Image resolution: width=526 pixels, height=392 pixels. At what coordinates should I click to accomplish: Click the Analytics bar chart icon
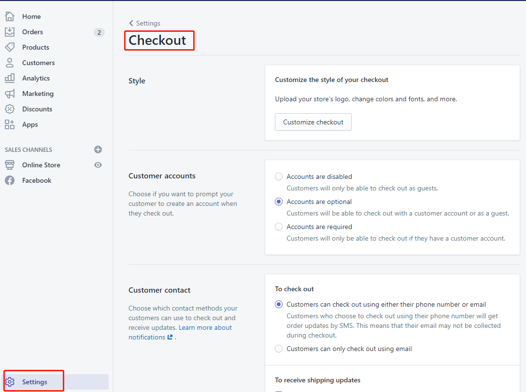pos(10,78)
